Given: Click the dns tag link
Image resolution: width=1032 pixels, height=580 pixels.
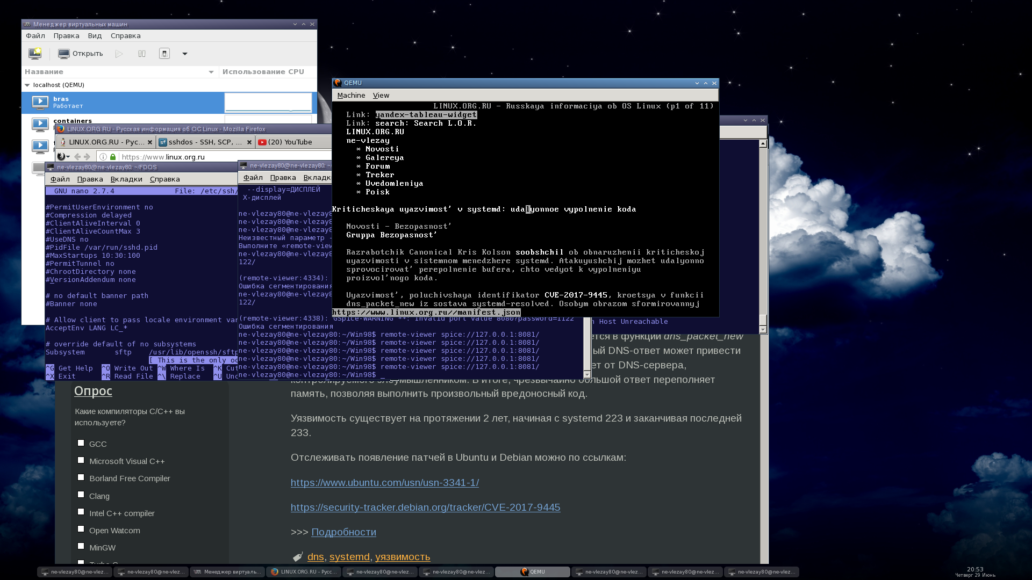Looking at the screenshot, I should pos(316,557).
